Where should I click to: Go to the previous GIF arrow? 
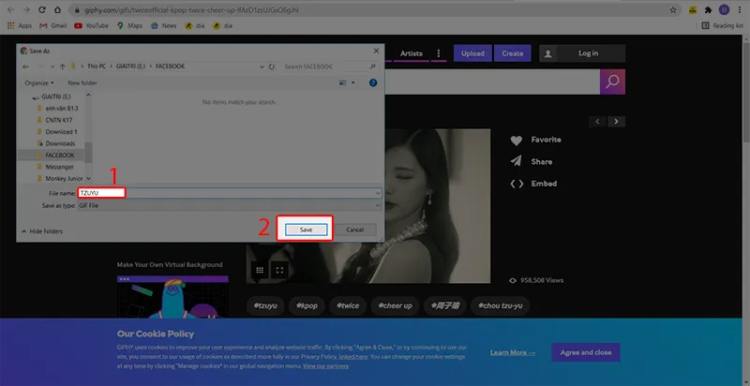tap(597, 122)
